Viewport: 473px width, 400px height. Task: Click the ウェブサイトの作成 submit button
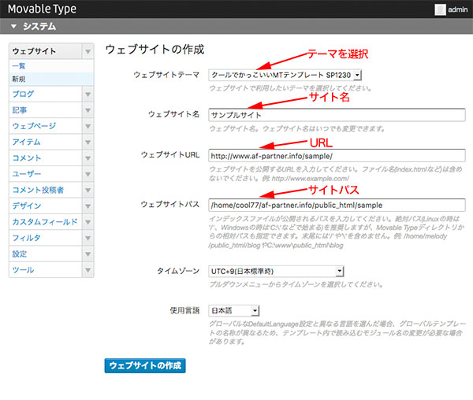tap(145, 365)
